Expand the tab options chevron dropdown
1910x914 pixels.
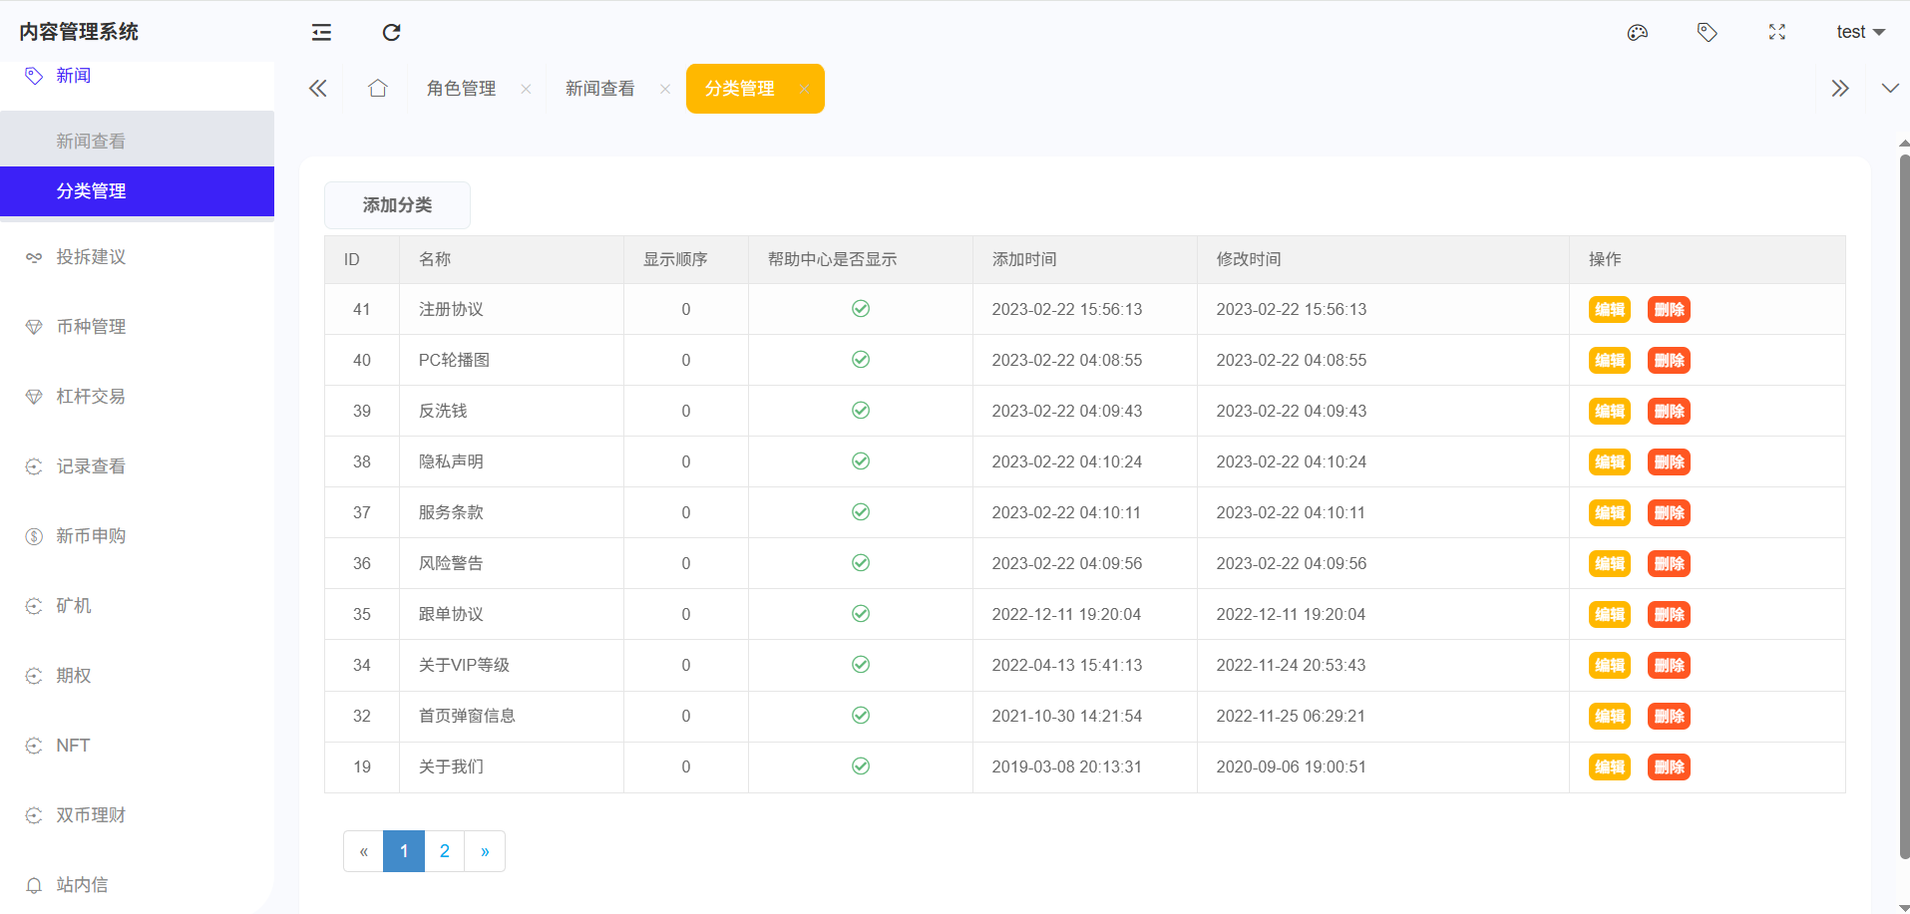(1889, 89)
